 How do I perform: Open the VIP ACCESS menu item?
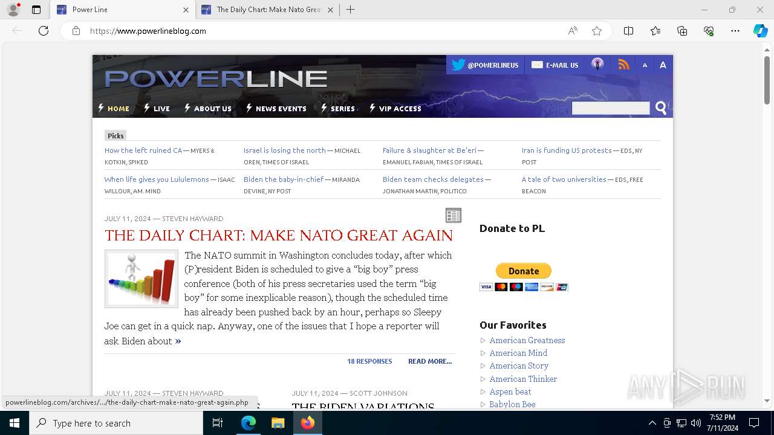click(x=395, y=109)
